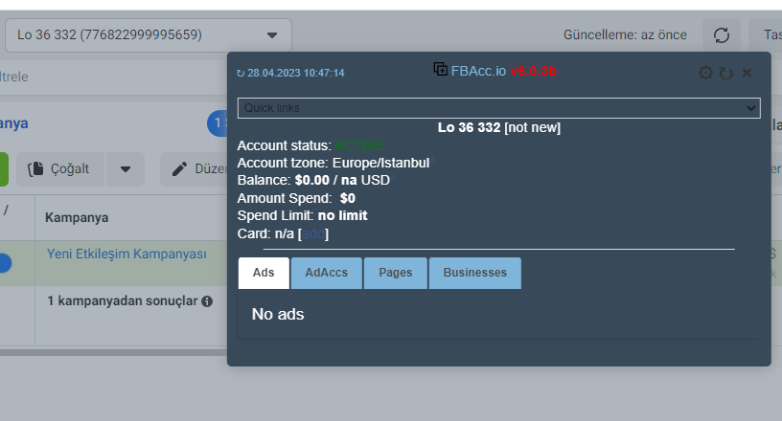
Task: Open the Yeni Etkileşim Kampanyası campaign link
Action: coord(126,255)
